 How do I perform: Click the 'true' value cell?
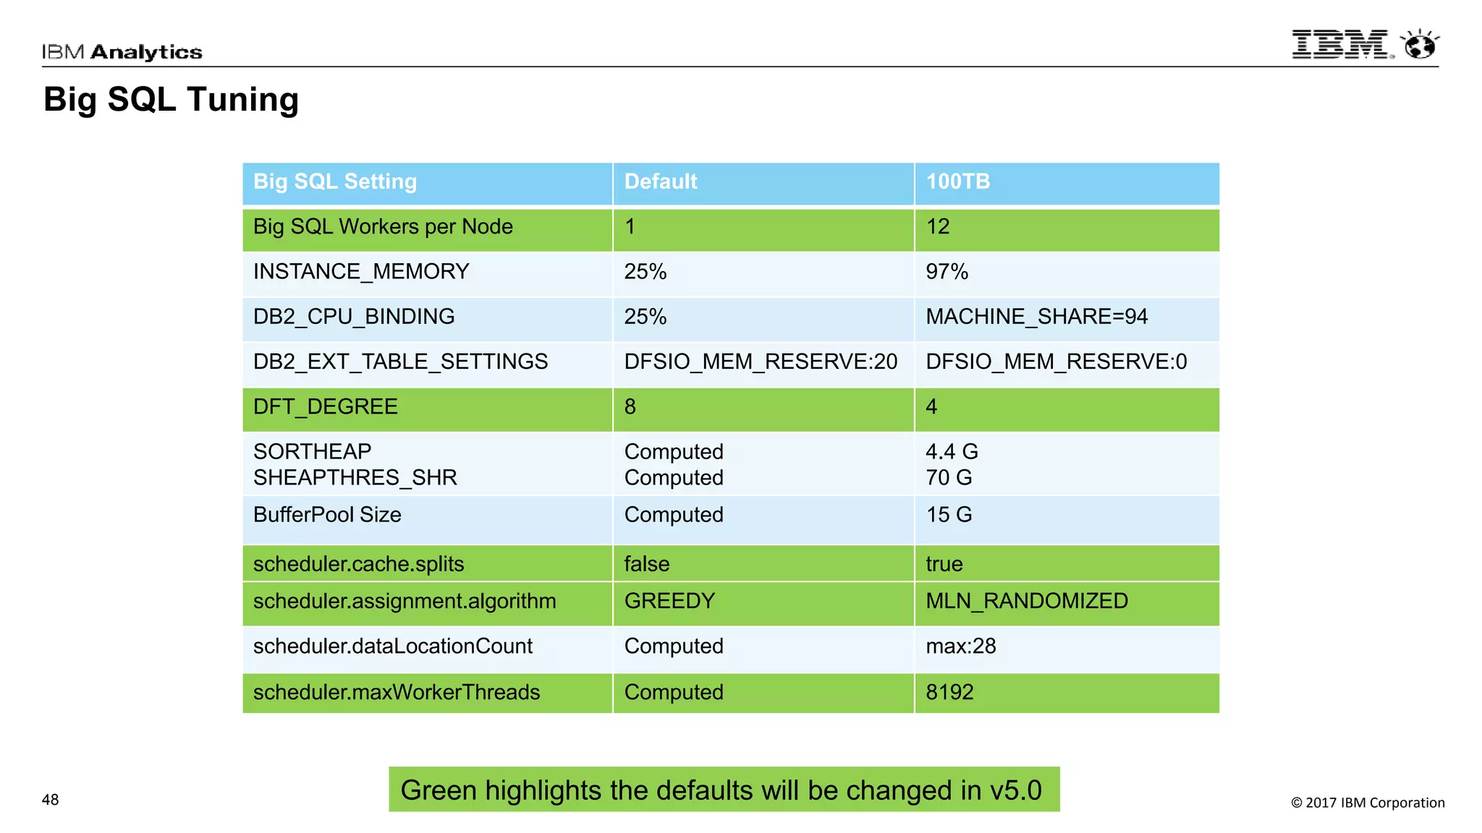point(1067,563)
